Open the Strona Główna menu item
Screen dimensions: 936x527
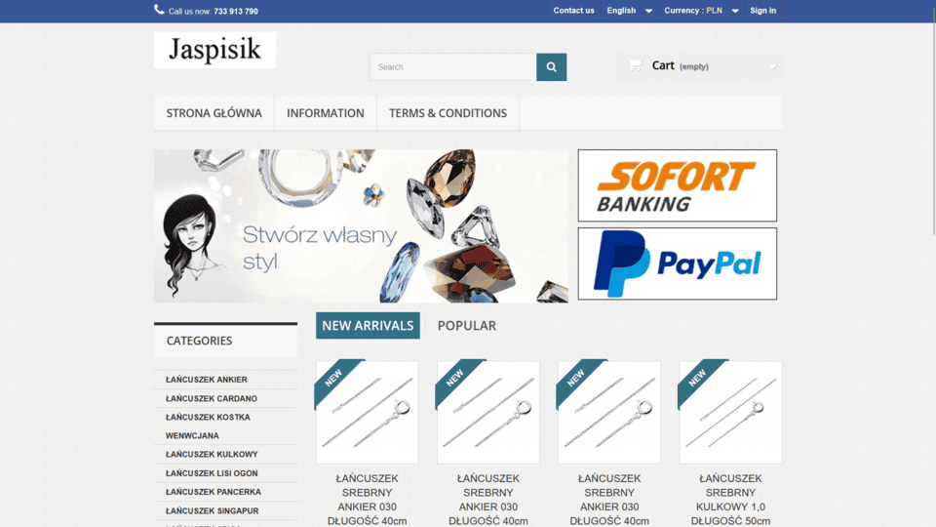click(x=214, y=113)
